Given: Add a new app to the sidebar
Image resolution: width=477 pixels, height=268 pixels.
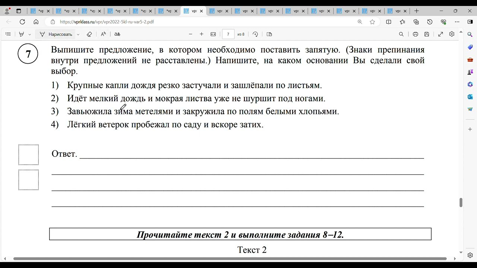Looking at the screenshot, I should 470,129.
